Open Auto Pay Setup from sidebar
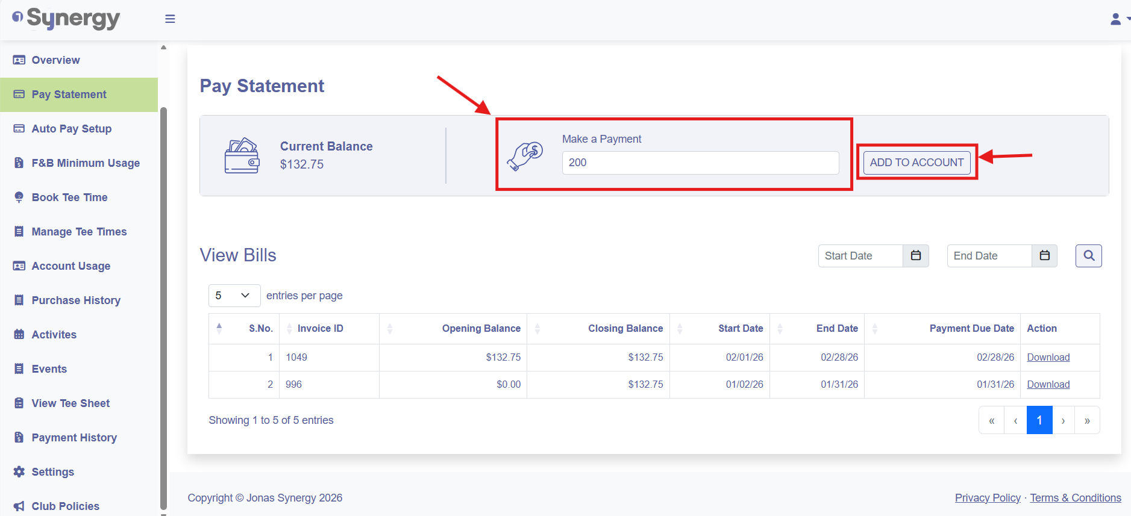The height and width of the screenshot is (516, 1131). coord(71,129)
